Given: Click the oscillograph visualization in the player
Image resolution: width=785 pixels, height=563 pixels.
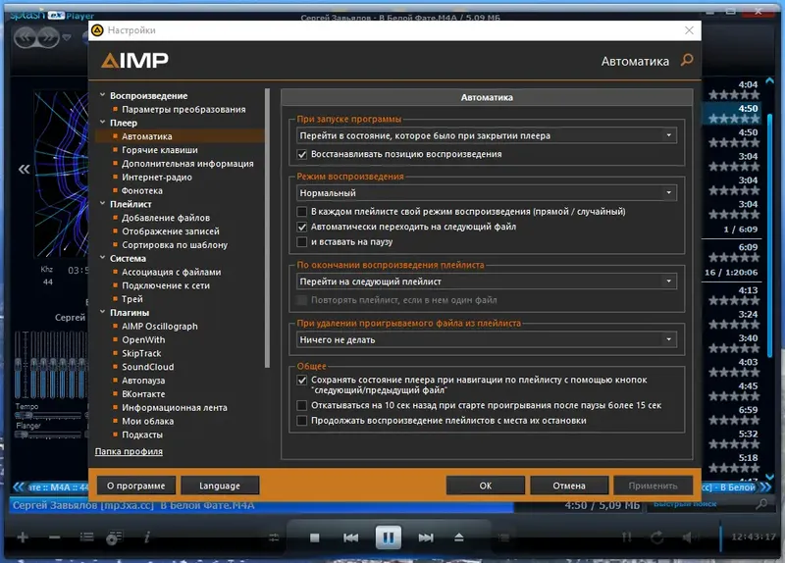Looking at the screenshot, I should pos(61,174).
